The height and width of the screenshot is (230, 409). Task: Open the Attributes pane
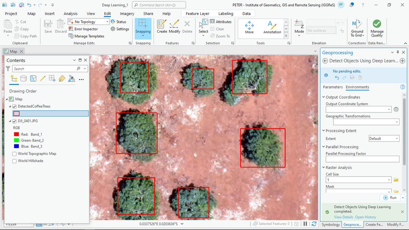click(221, 21)
